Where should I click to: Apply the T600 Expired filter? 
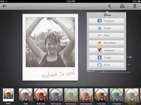pos(56,95)
